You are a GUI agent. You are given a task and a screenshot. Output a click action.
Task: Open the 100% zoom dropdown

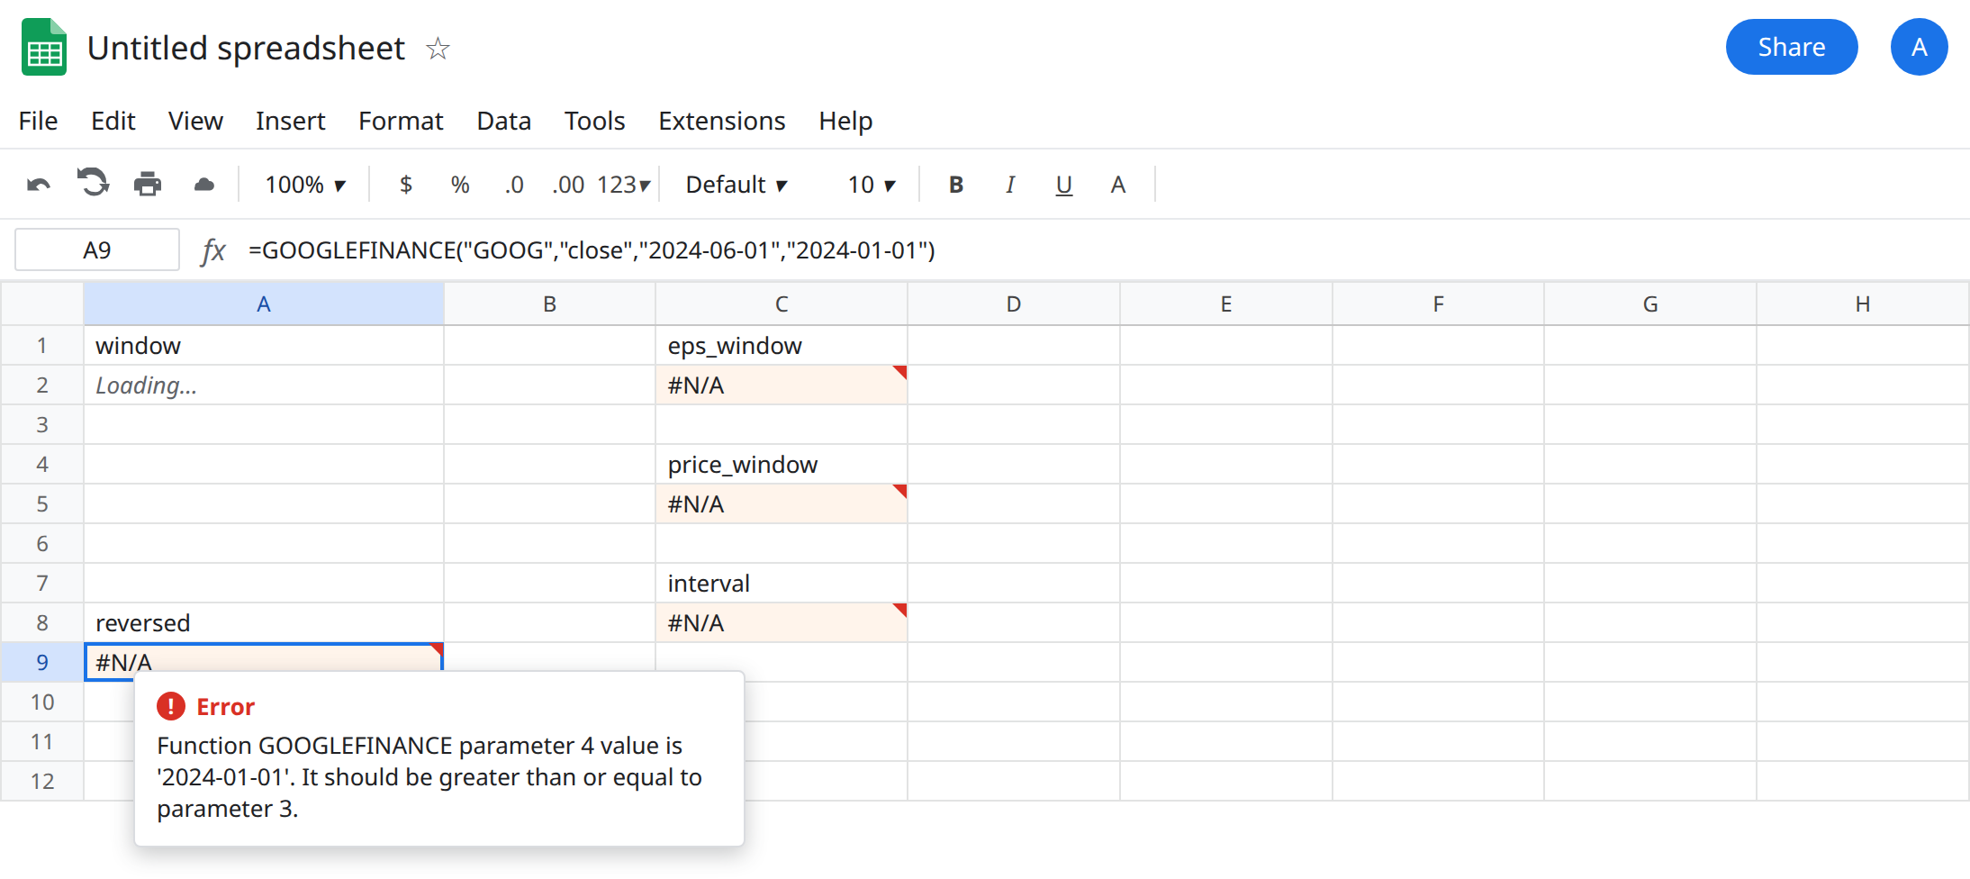pos(305,185)
